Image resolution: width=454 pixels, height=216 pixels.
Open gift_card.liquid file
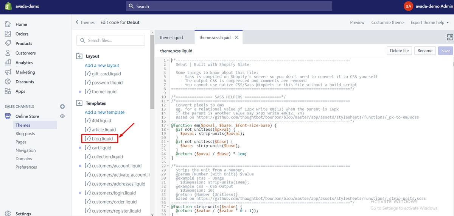103,74
